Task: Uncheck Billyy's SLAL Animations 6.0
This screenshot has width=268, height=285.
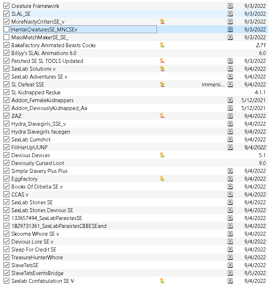Action: pos(6,53)
